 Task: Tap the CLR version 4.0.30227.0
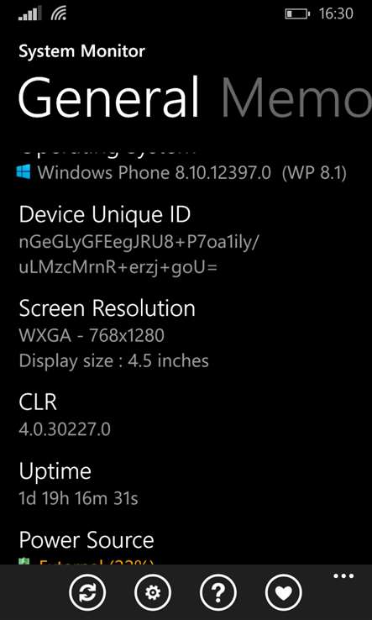point(65,429)
